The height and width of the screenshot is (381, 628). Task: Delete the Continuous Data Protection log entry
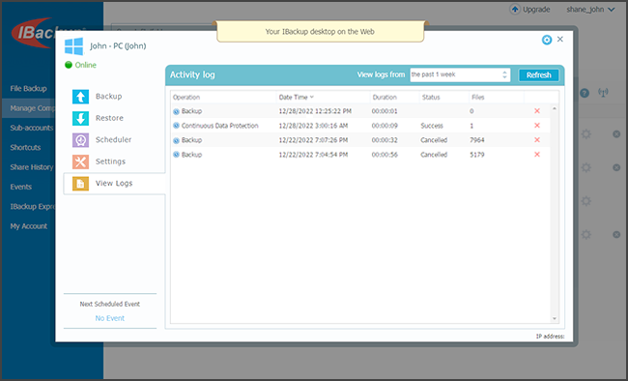537,126
